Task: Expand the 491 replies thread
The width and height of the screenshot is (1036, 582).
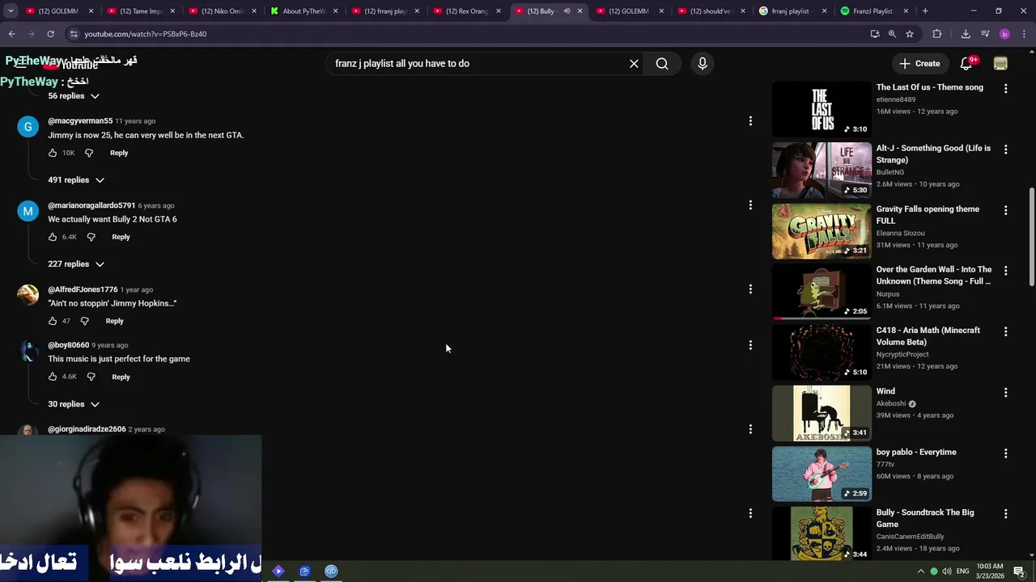Action: point(76,180)
